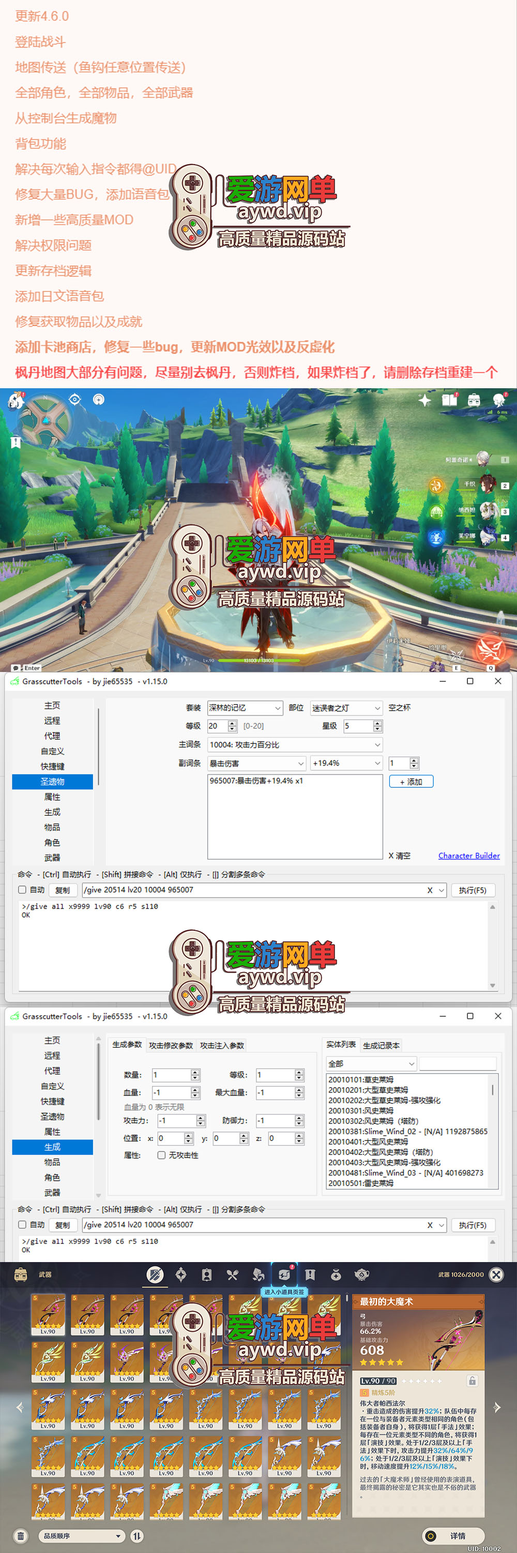
Task: Open the 部位 dropdown showing 迷误者之灯
Action: (x=346, y=708)
